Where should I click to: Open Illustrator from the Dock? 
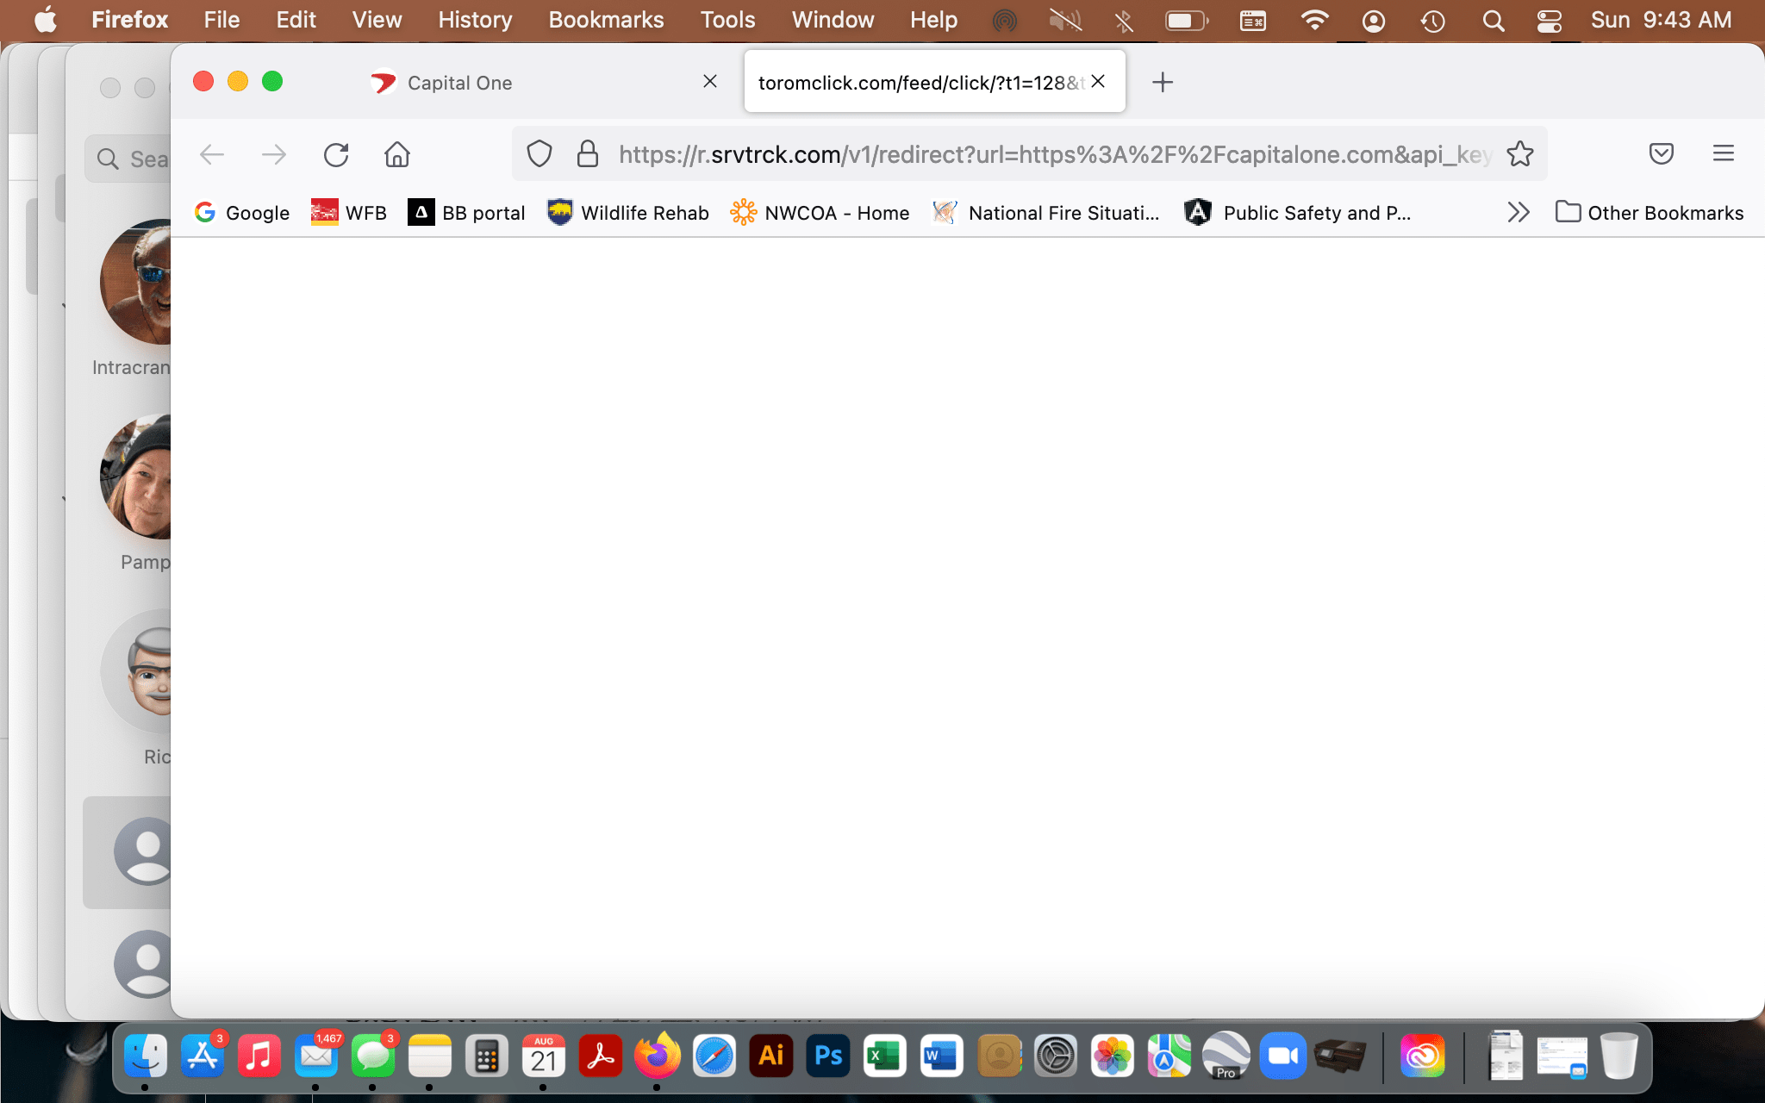tap(770, 1055)
